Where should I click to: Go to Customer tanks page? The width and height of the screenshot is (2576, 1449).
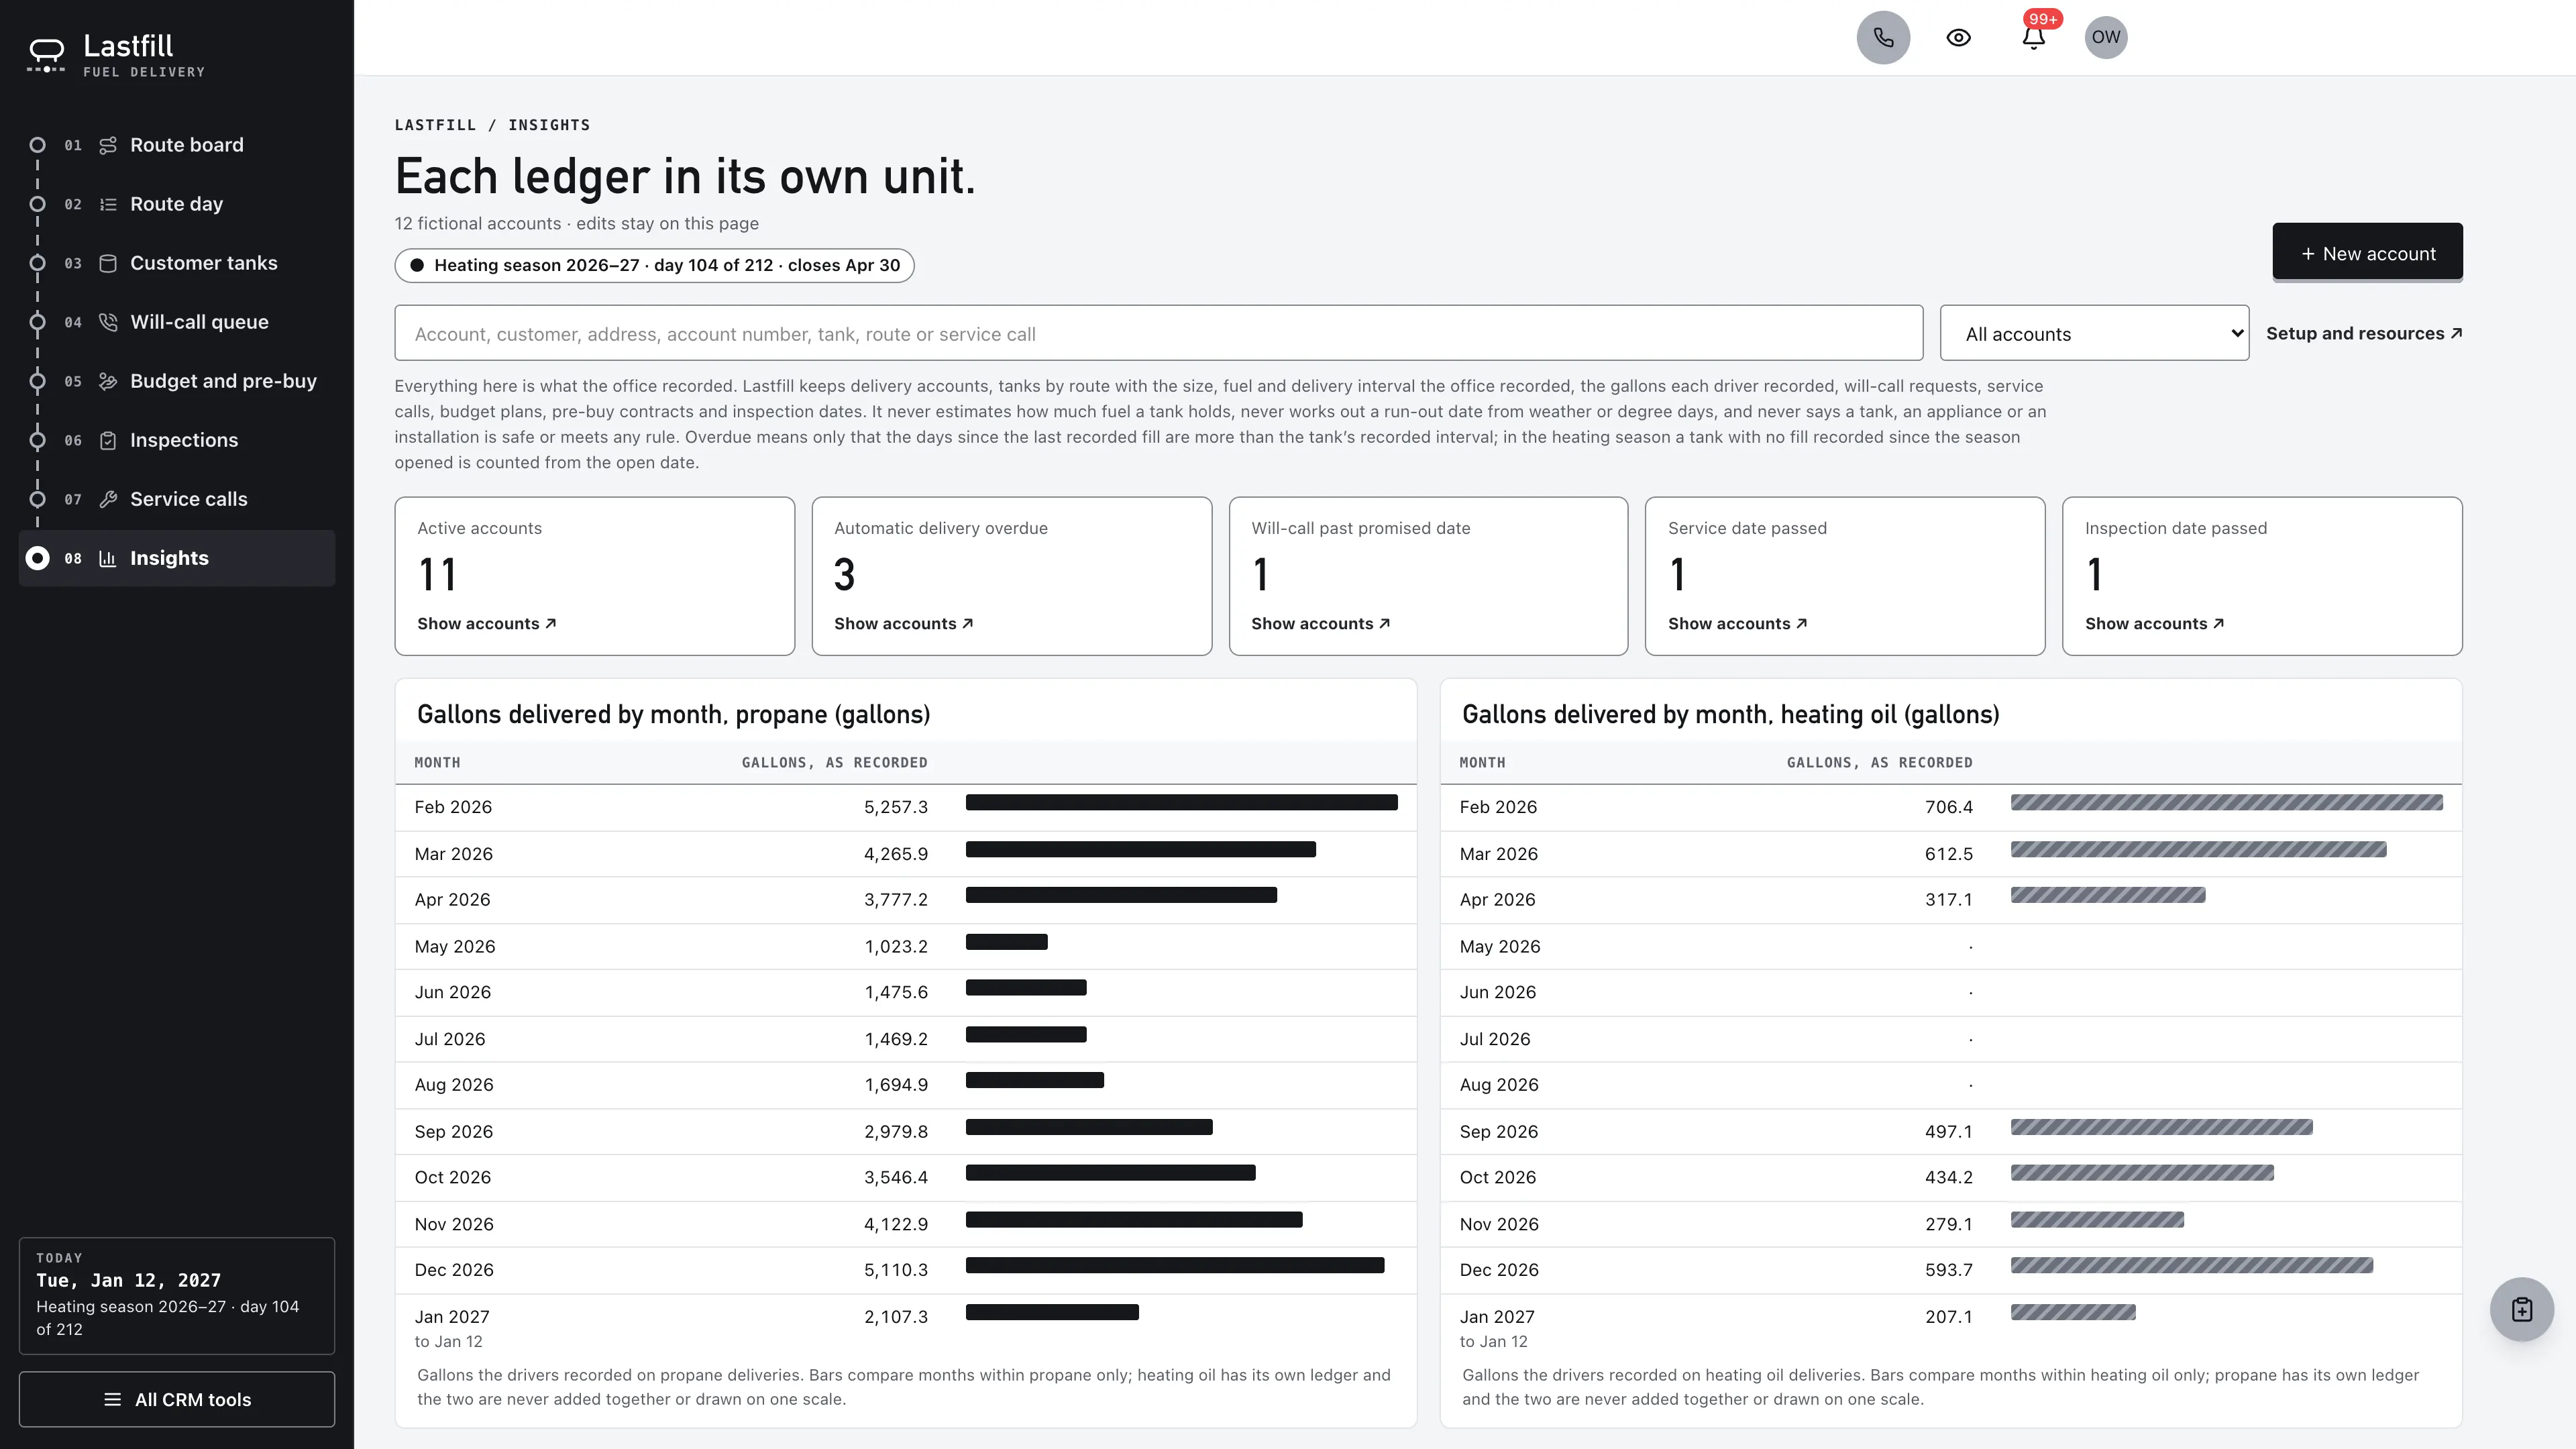pyautogui.click(x=177, y=263)
